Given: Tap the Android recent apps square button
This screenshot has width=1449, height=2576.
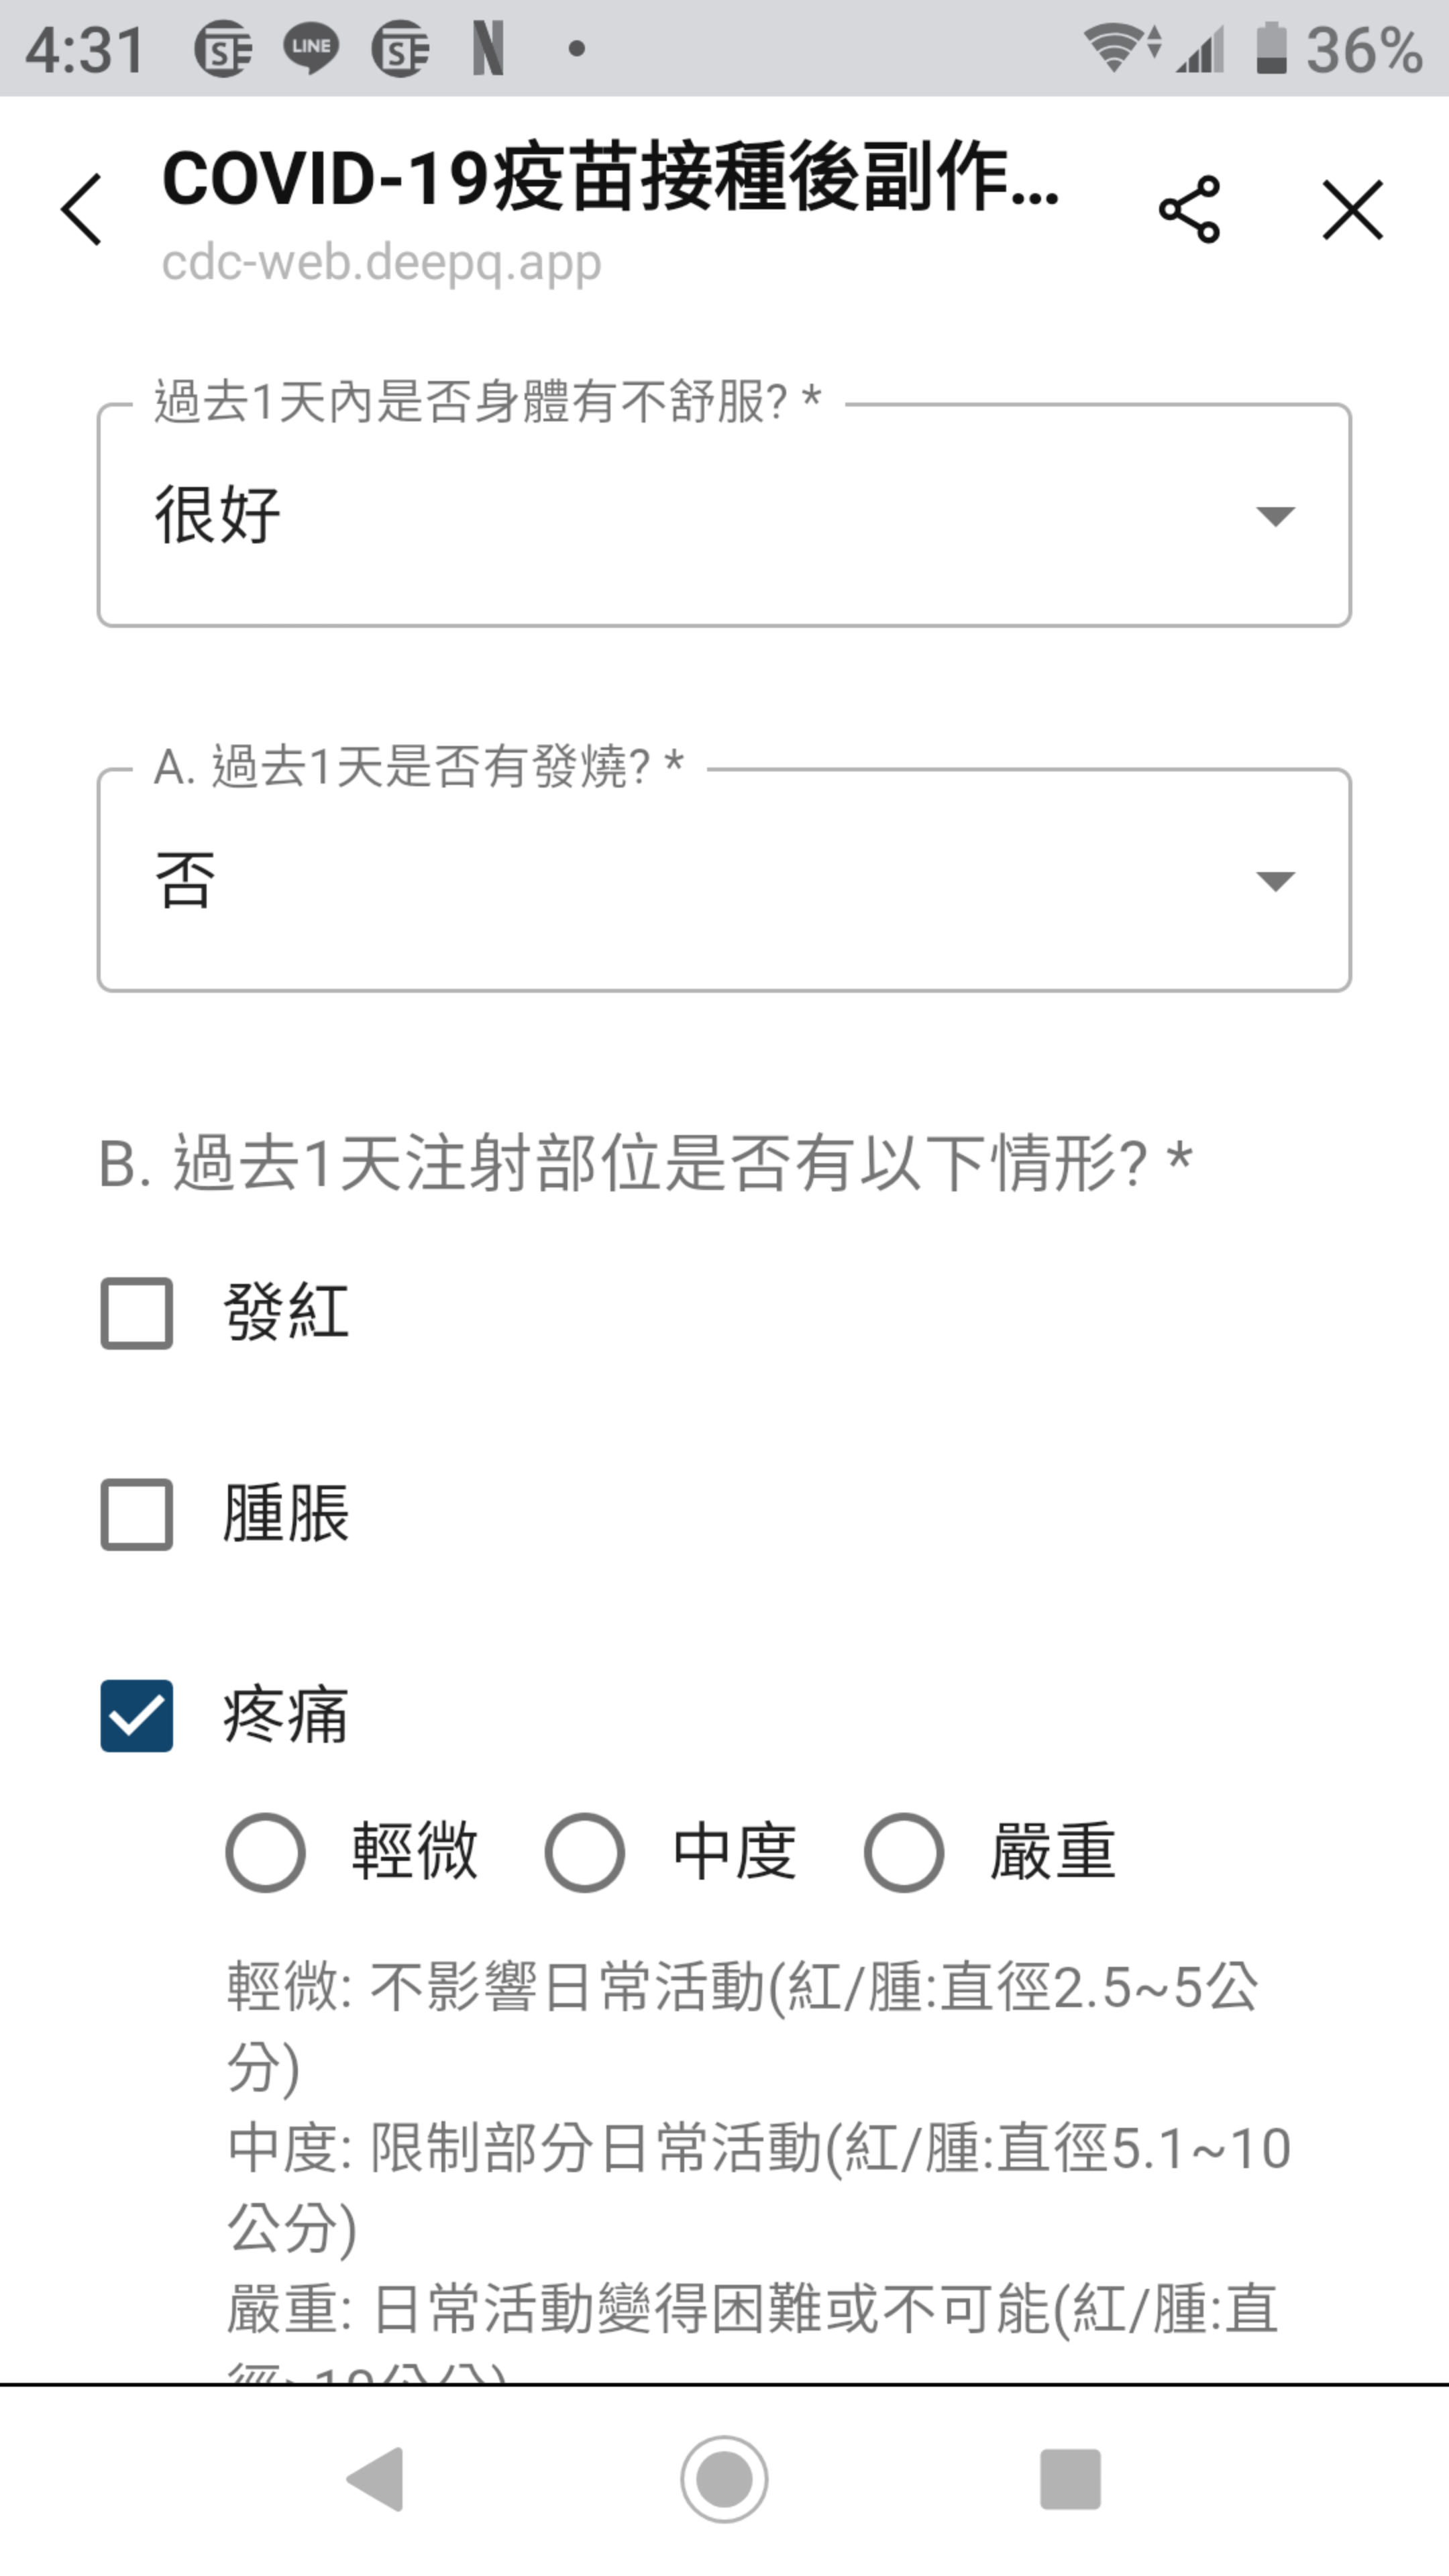Looking at the screenshot, I should pos(1070,2479).
